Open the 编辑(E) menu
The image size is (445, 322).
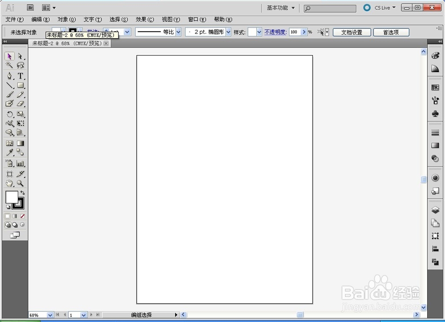coord(40,19)
